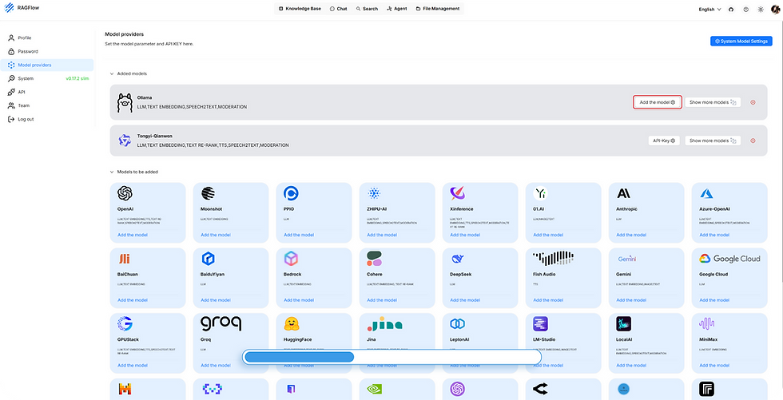Switch to the Knowledge Base tab
Image resolution: width=783 pixels, height=400 pixels.
click(x=300, y=9)
